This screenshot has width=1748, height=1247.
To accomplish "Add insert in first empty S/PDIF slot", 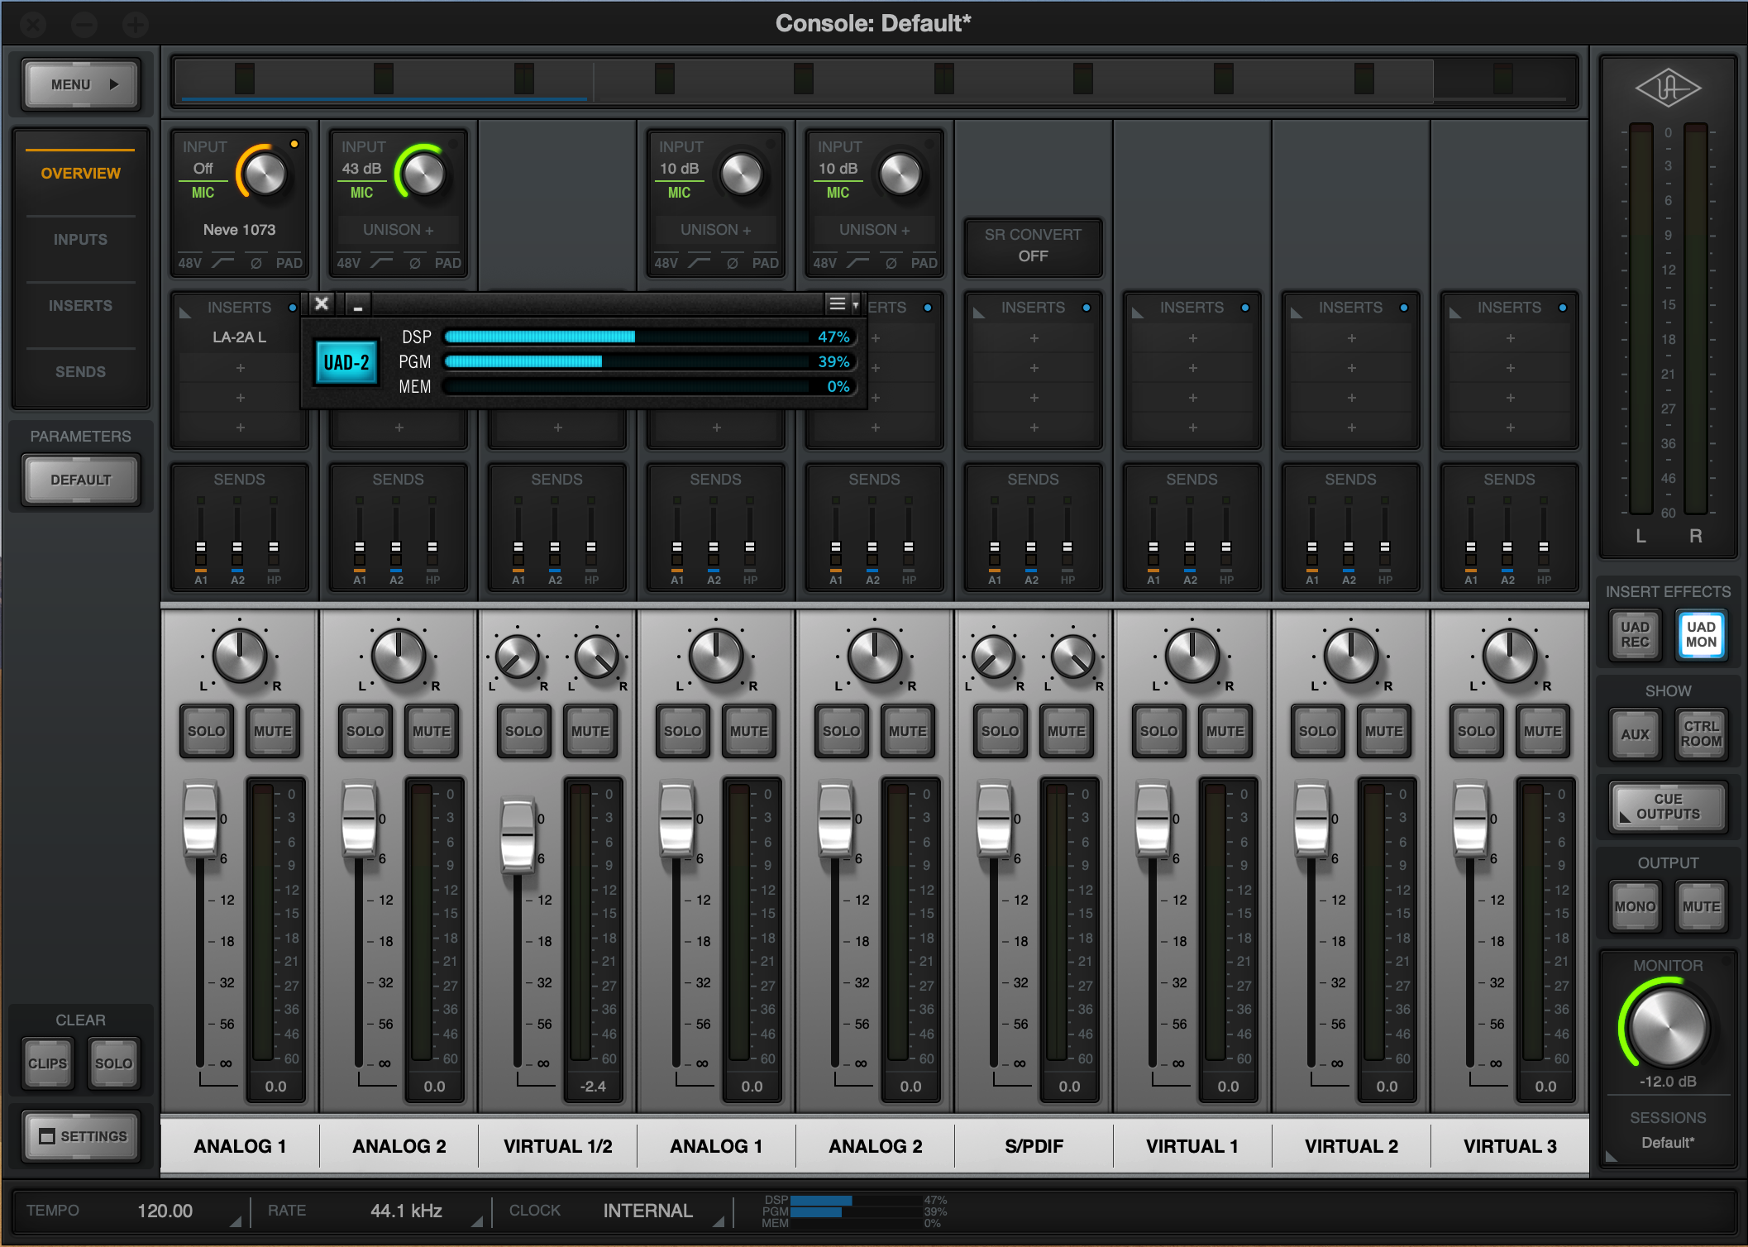I will [x=1034, y=338].
